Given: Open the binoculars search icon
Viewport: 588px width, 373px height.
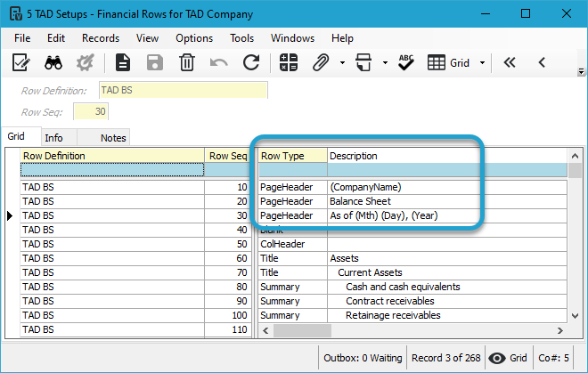Looking at the screenshot, I should click(x=53, y=62).
